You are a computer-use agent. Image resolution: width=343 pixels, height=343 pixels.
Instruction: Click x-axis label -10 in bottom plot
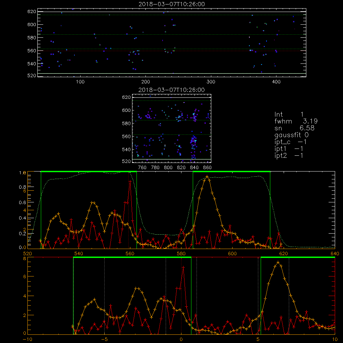click(x=27, y=340)
